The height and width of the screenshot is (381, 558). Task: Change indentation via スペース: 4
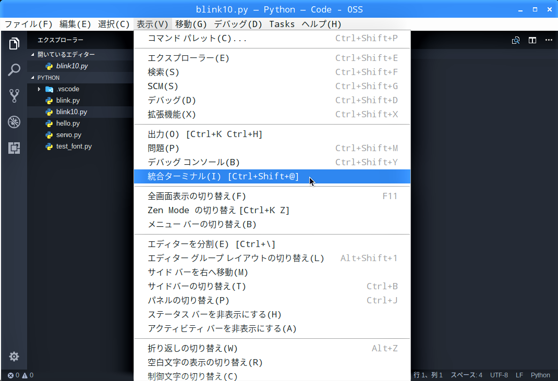[x=467, y=375]
